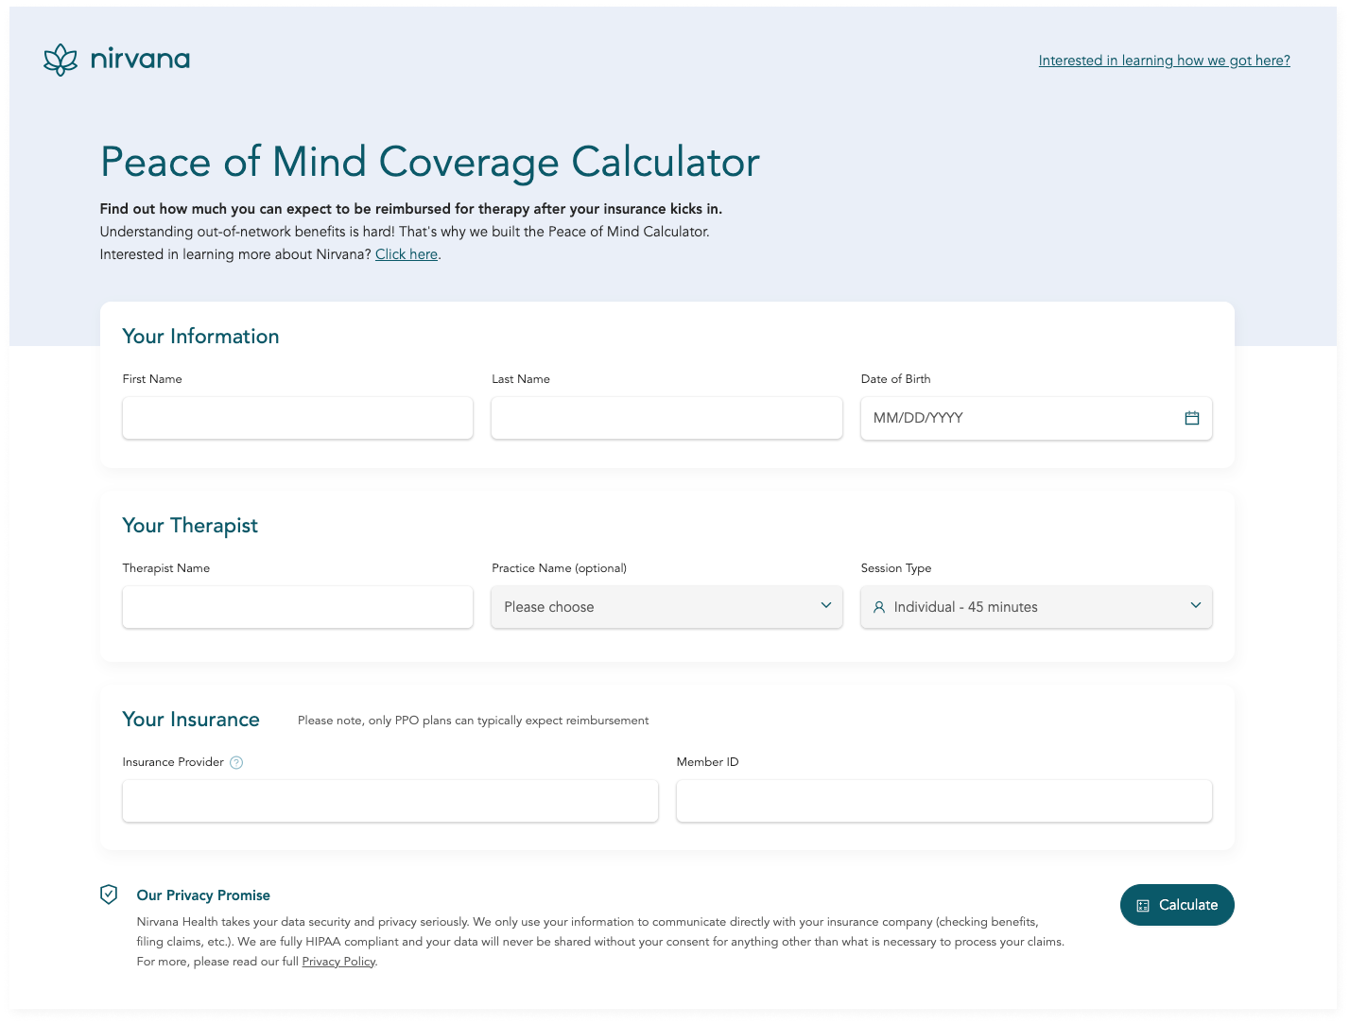Click the nirvana wordmark text
The height and width of the screenshot is (1025, 1350).
[x=140, y=60]
